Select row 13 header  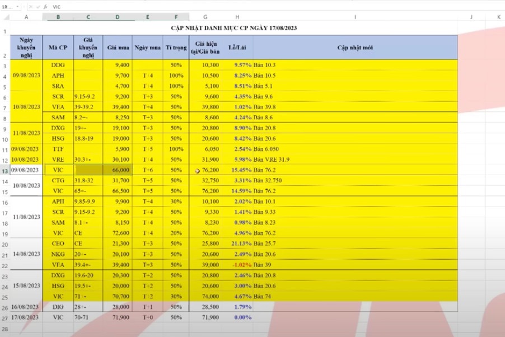coord(5,170)
